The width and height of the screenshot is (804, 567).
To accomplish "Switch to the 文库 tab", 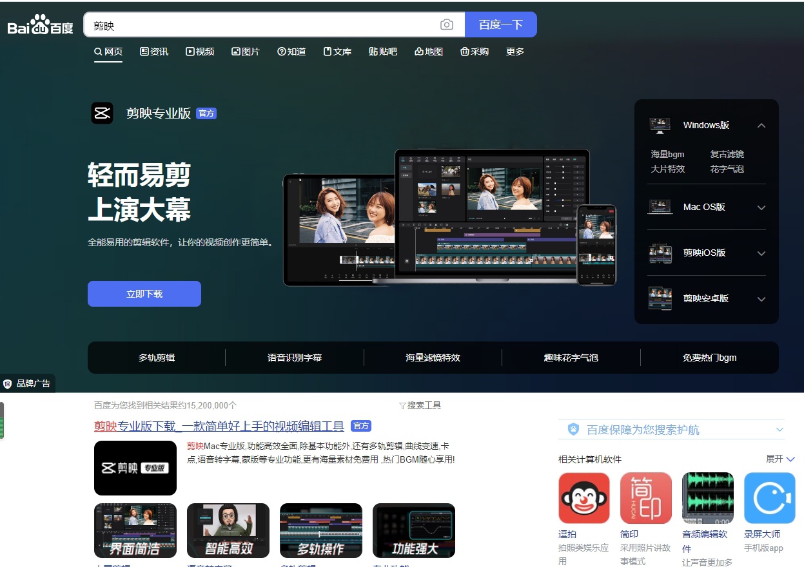I will pos(337,52).
